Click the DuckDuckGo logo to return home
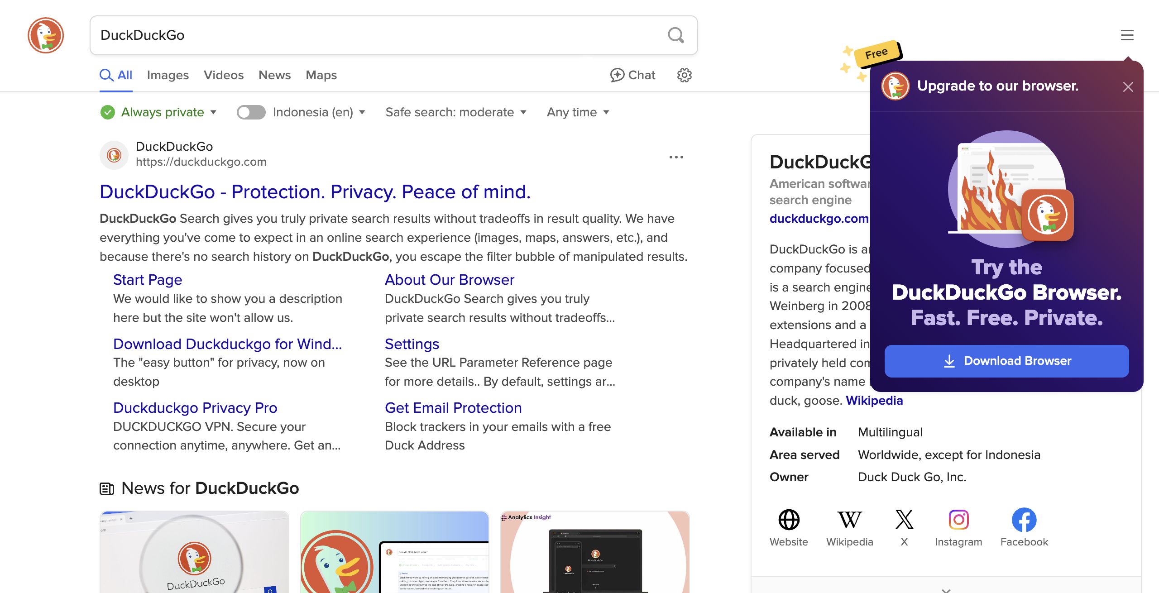Viewport: 1159px width, 593px height. [x=46, y=35]
